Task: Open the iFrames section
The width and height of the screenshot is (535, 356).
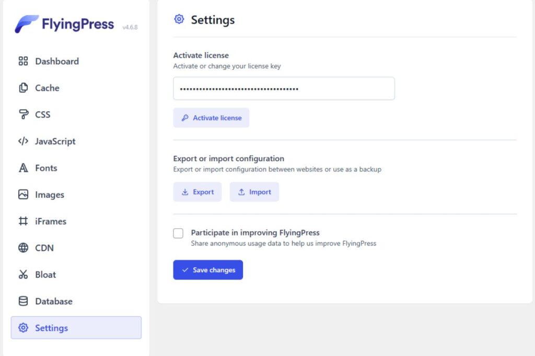Action: click(76, 221)
